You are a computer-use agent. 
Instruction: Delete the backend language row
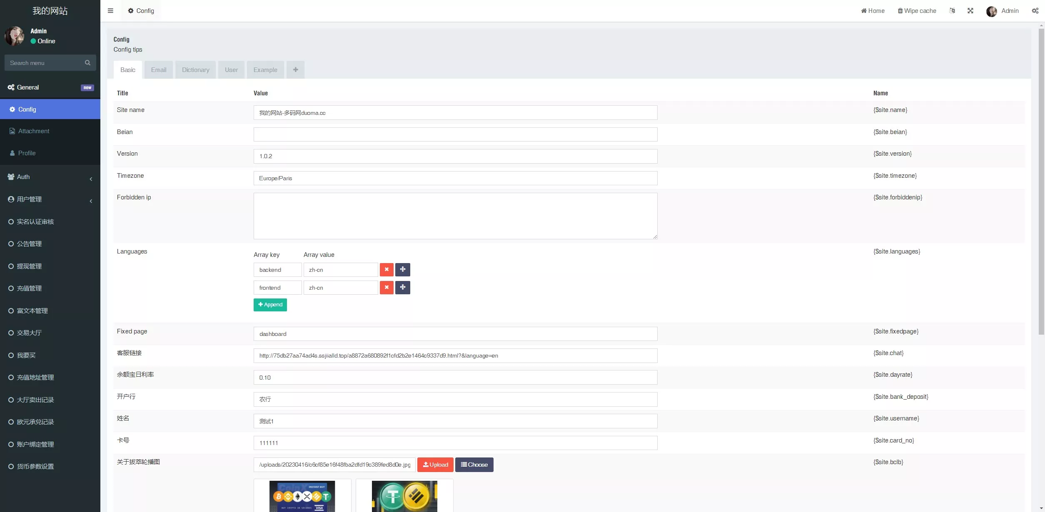tap(387, 270)
